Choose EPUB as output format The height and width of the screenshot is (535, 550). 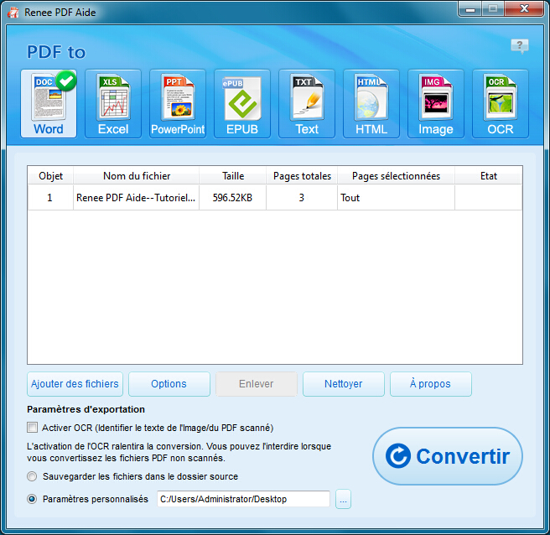242,103
